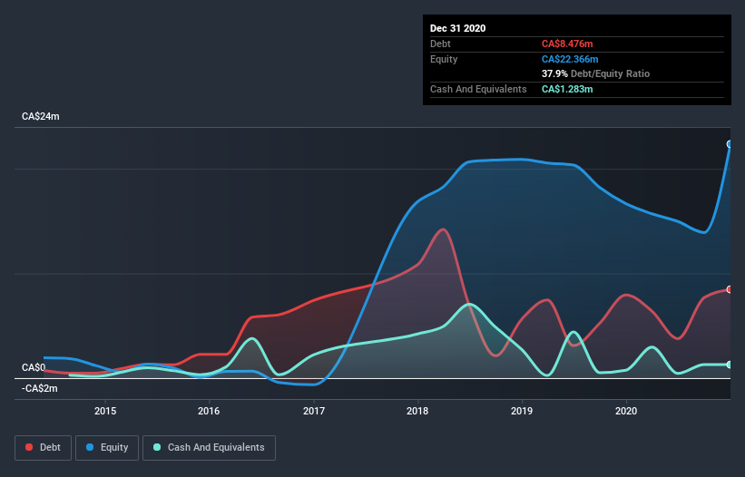The image size is (745, 477).
Task: Click the CA$8.476m debt value
Action: tap(567, 44)
